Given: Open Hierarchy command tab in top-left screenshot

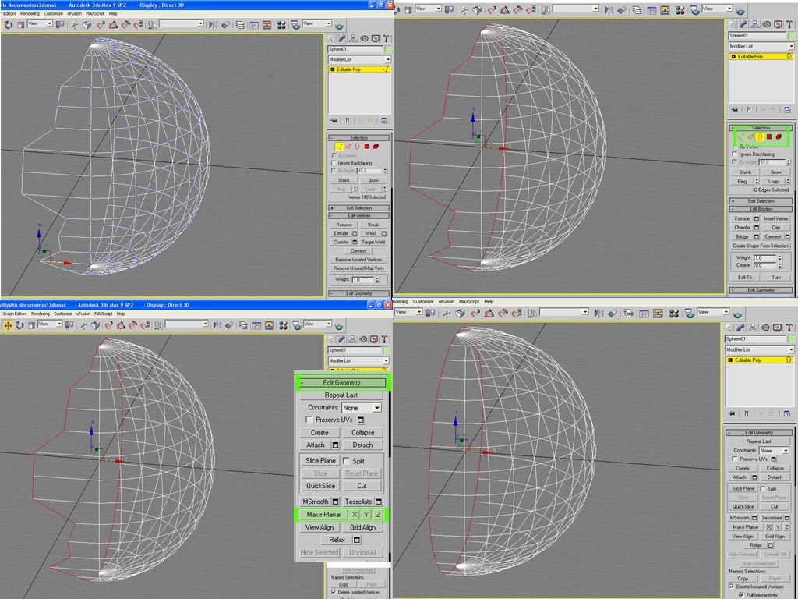Looking at the screenshot, I should pos(353,39).
